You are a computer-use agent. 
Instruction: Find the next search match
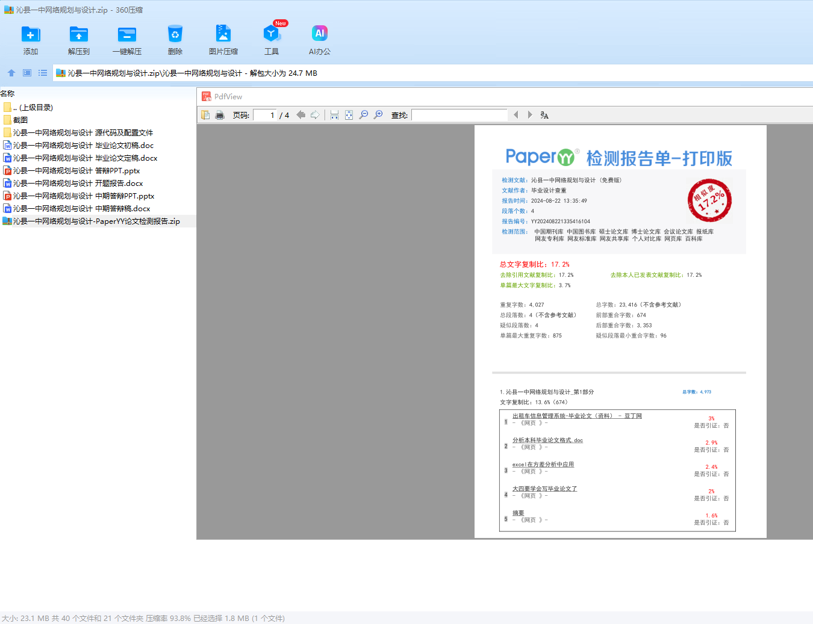pos(530,115)
